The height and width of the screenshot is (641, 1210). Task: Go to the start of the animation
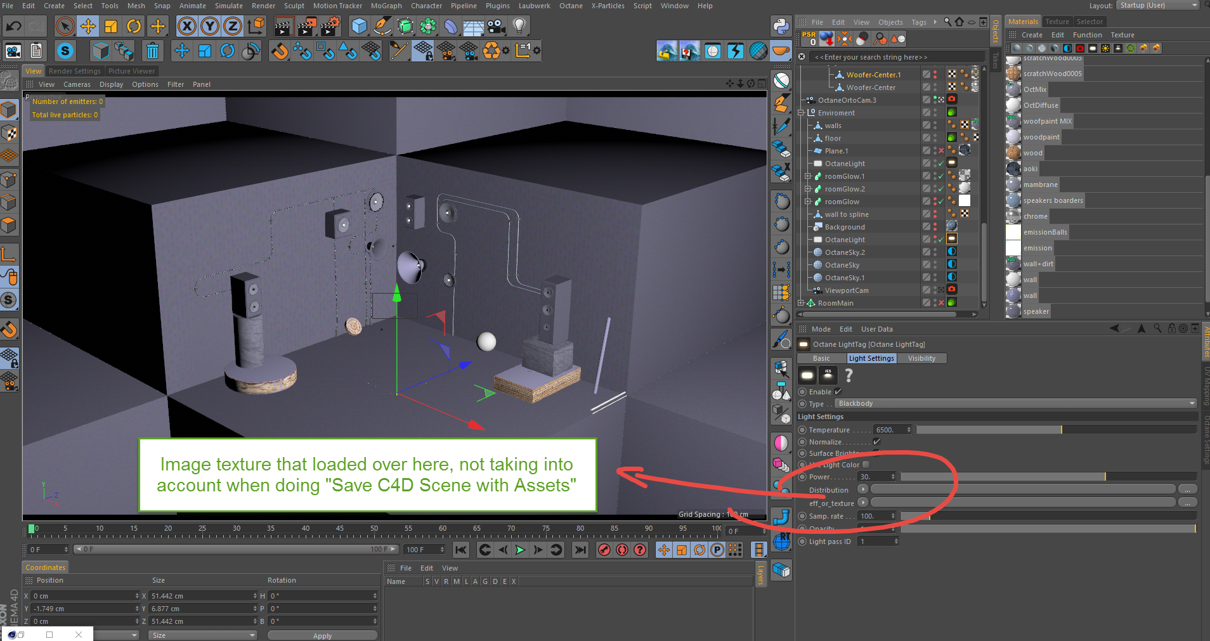click(461, 550)
